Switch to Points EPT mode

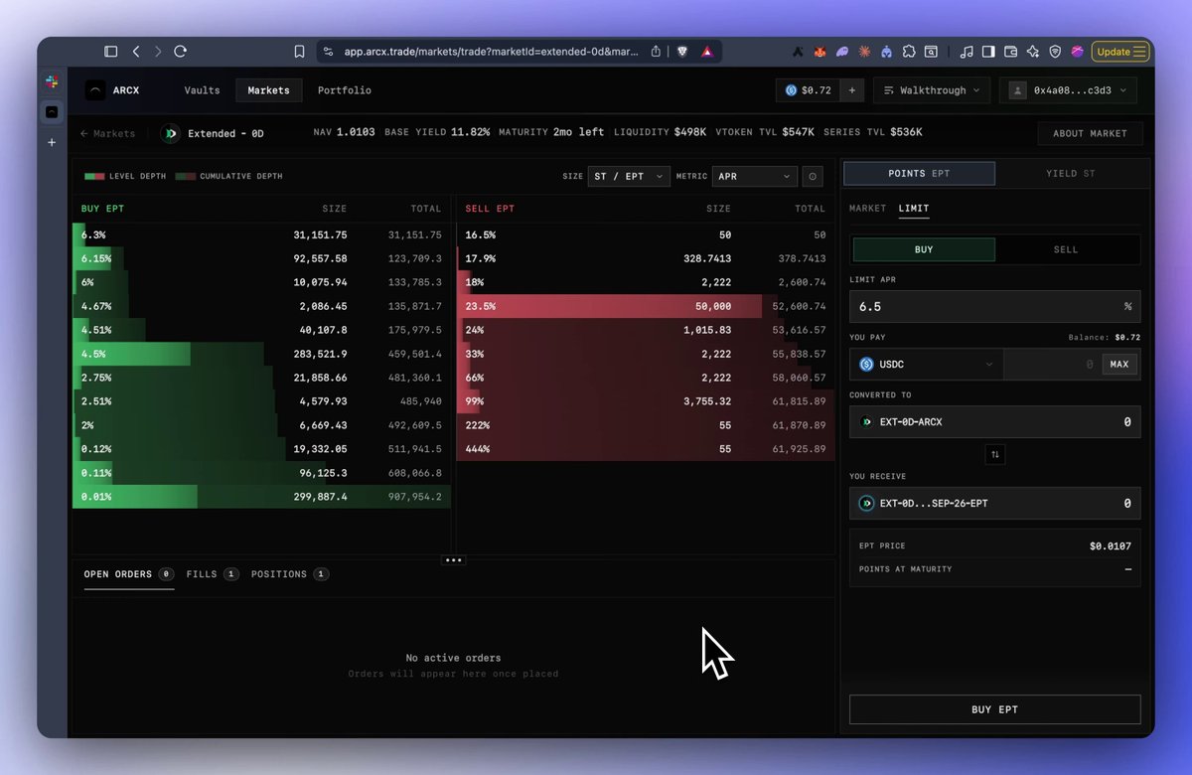point(919,174)
